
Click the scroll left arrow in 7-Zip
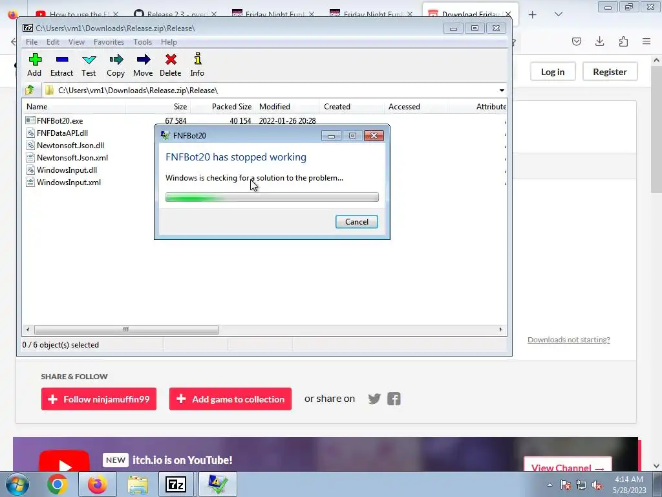pyautogui.click(x=28, y=329)
